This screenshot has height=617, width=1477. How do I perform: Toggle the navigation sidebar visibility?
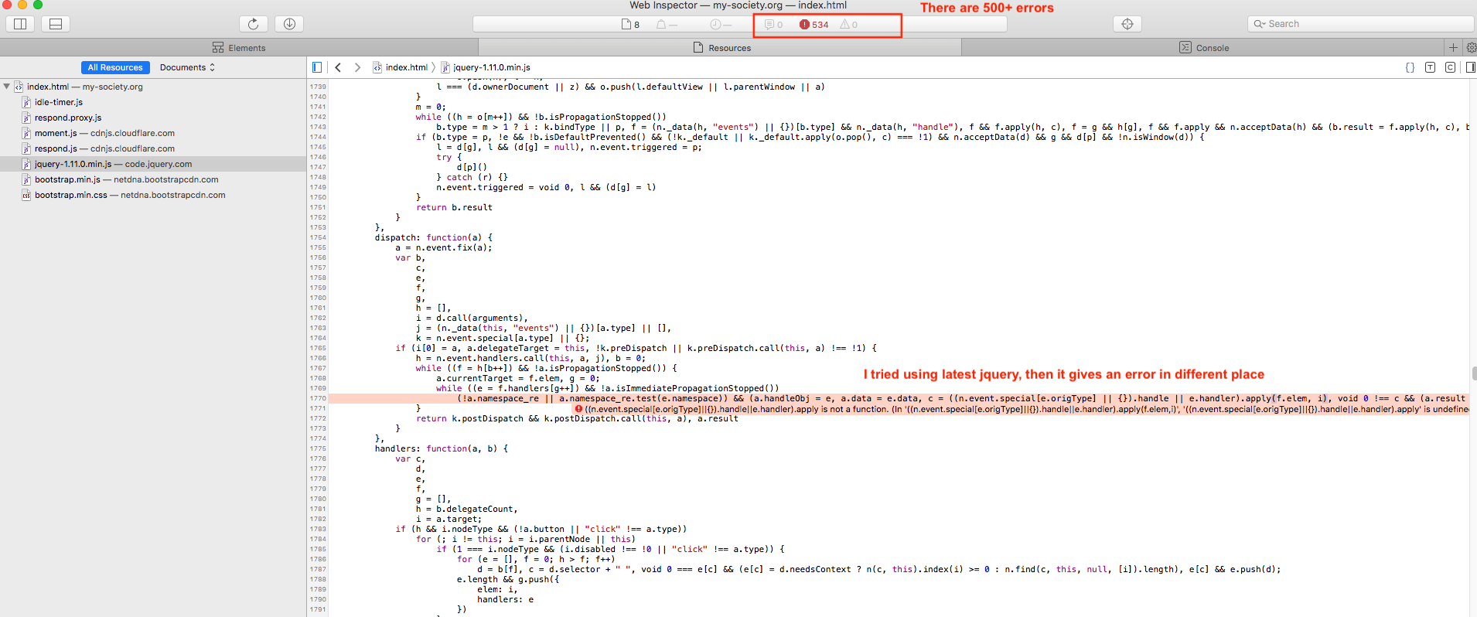tap(317, 67)
